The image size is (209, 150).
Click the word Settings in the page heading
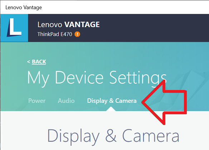coord(138,79)
